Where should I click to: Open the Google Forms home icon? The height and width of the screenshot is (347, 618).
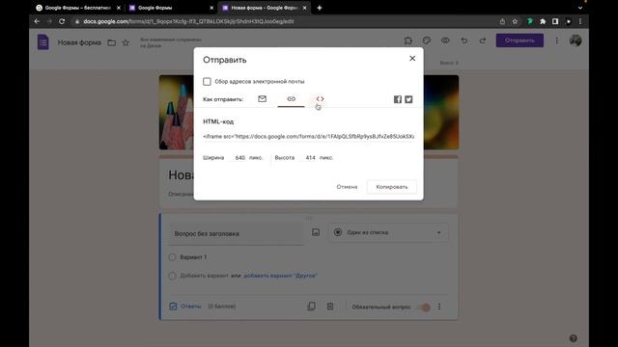[42, 42]
